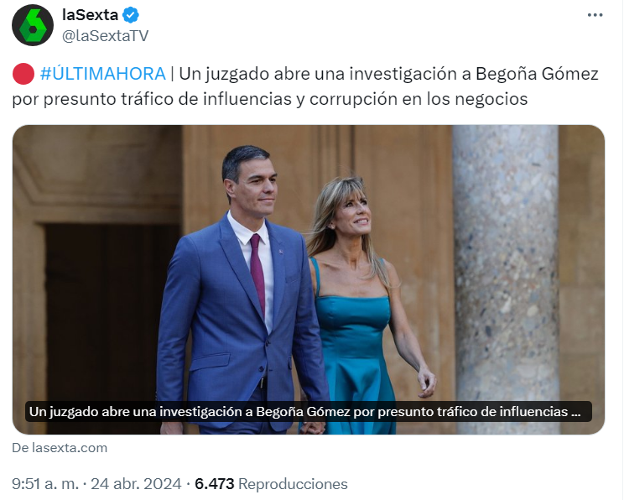
Task: Click the stone column in the photo
Action: [x=507, y=279]
